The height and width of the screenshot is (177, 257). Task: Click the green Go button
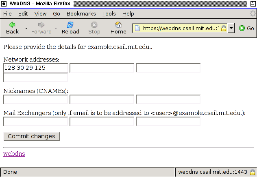tap(246, 28)
